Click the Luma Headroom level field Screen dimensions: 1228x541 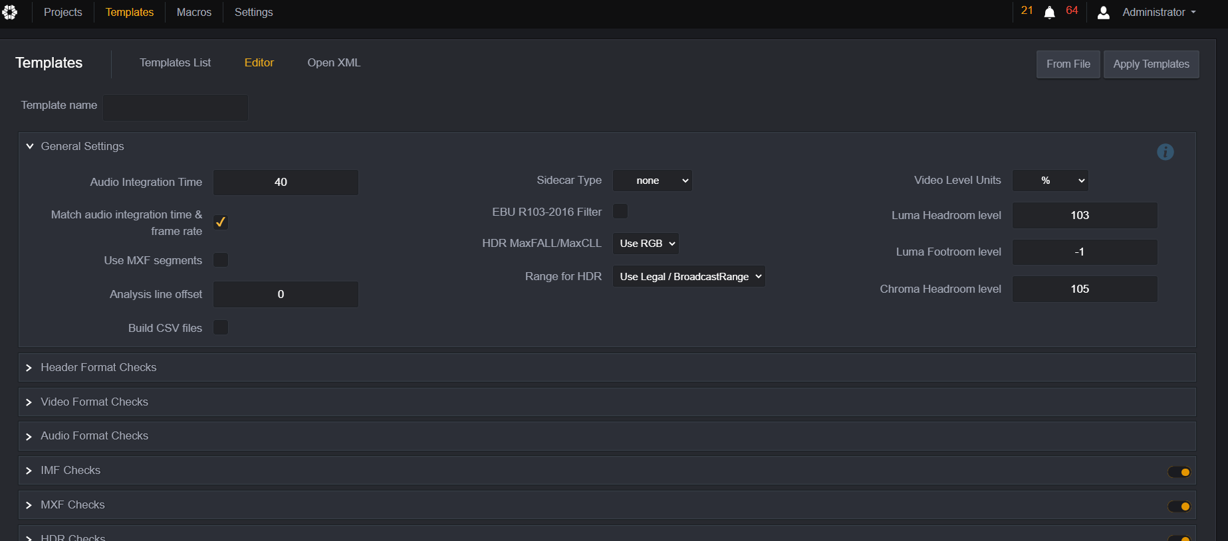[1085, 216]
